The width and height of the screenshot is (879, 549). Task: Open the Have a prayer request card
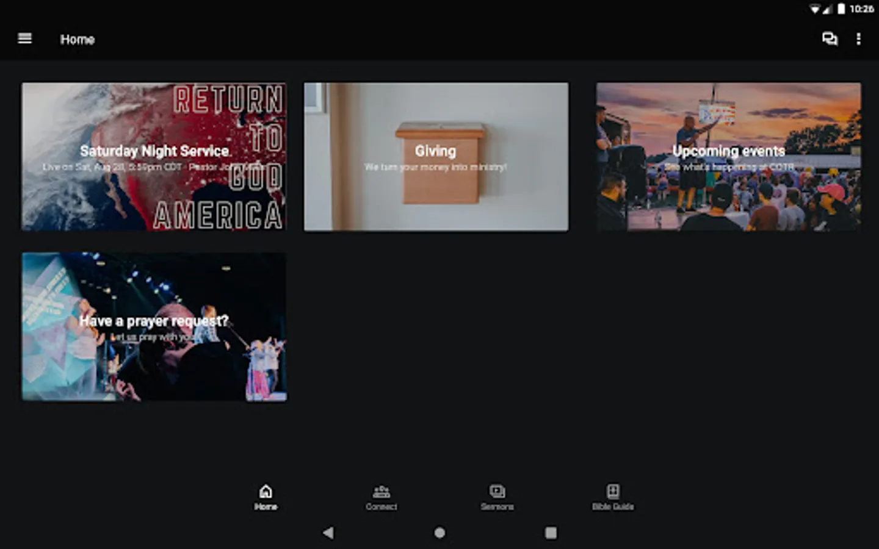click(154, 327)
